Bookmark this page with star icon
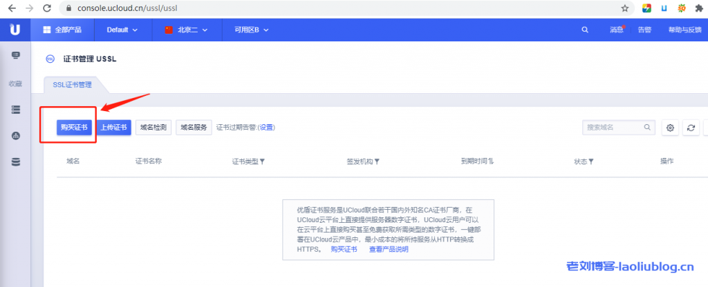Viewport: 708px width, 287px height. [625, 8]
